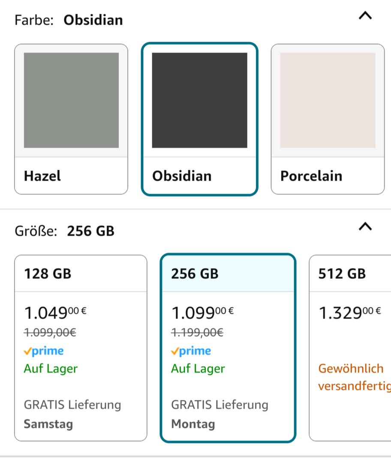Pick the Porcelain color swatch
Viewport: 391px width, 463px height.
[x=328, y=100]
